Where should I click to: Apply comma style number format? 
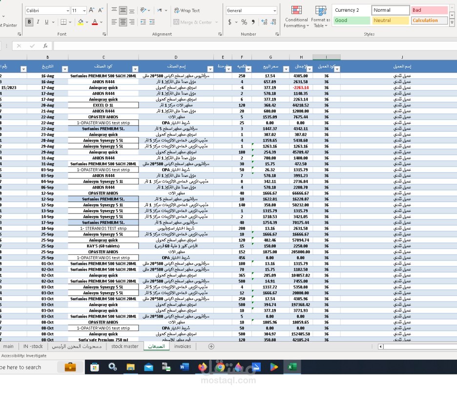click(x=253, y=22)
